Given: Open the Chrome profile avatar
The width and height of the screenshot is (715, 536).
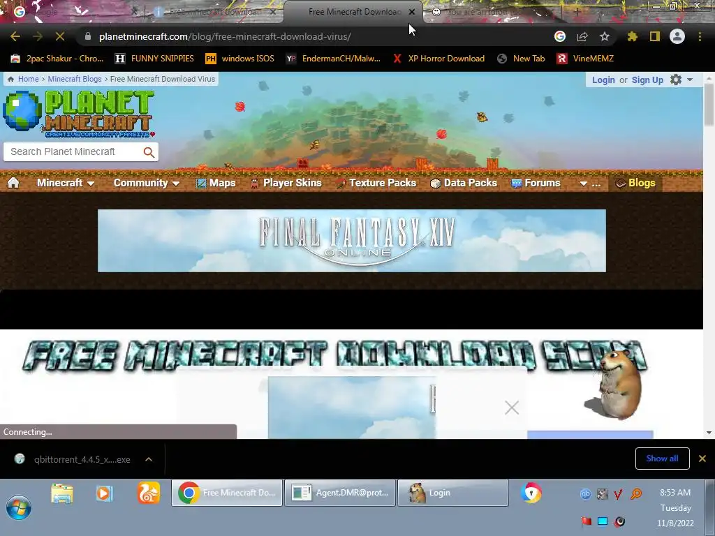Looking at the screenshot, I should 677,36.
